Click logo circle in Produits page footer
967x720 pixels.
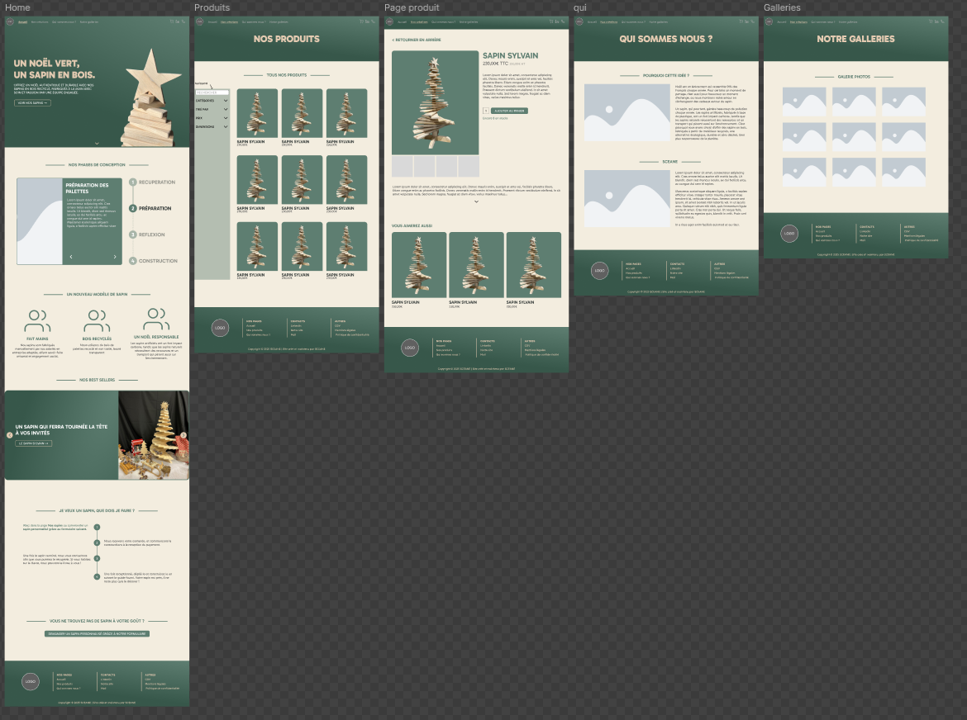coord(220,328)
